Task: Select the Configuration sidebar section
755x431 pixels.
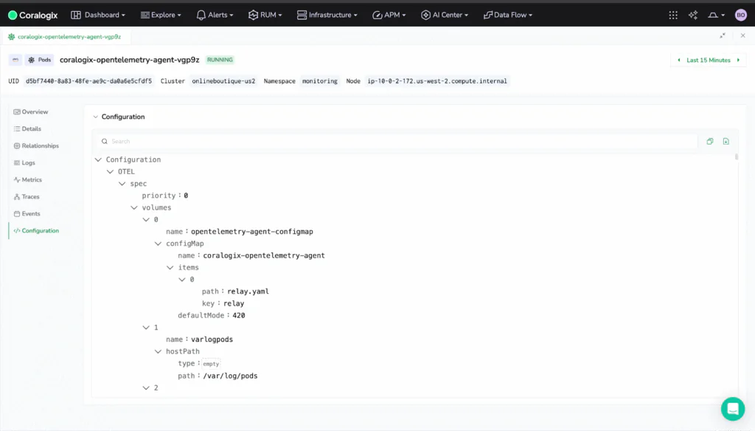Action: click(x=36, y=230)
